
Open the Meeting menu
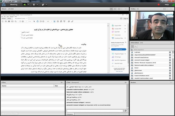click(x=14, y=5)
